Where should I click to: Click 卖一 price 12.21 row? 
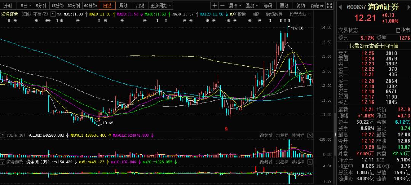coord(374,75)
